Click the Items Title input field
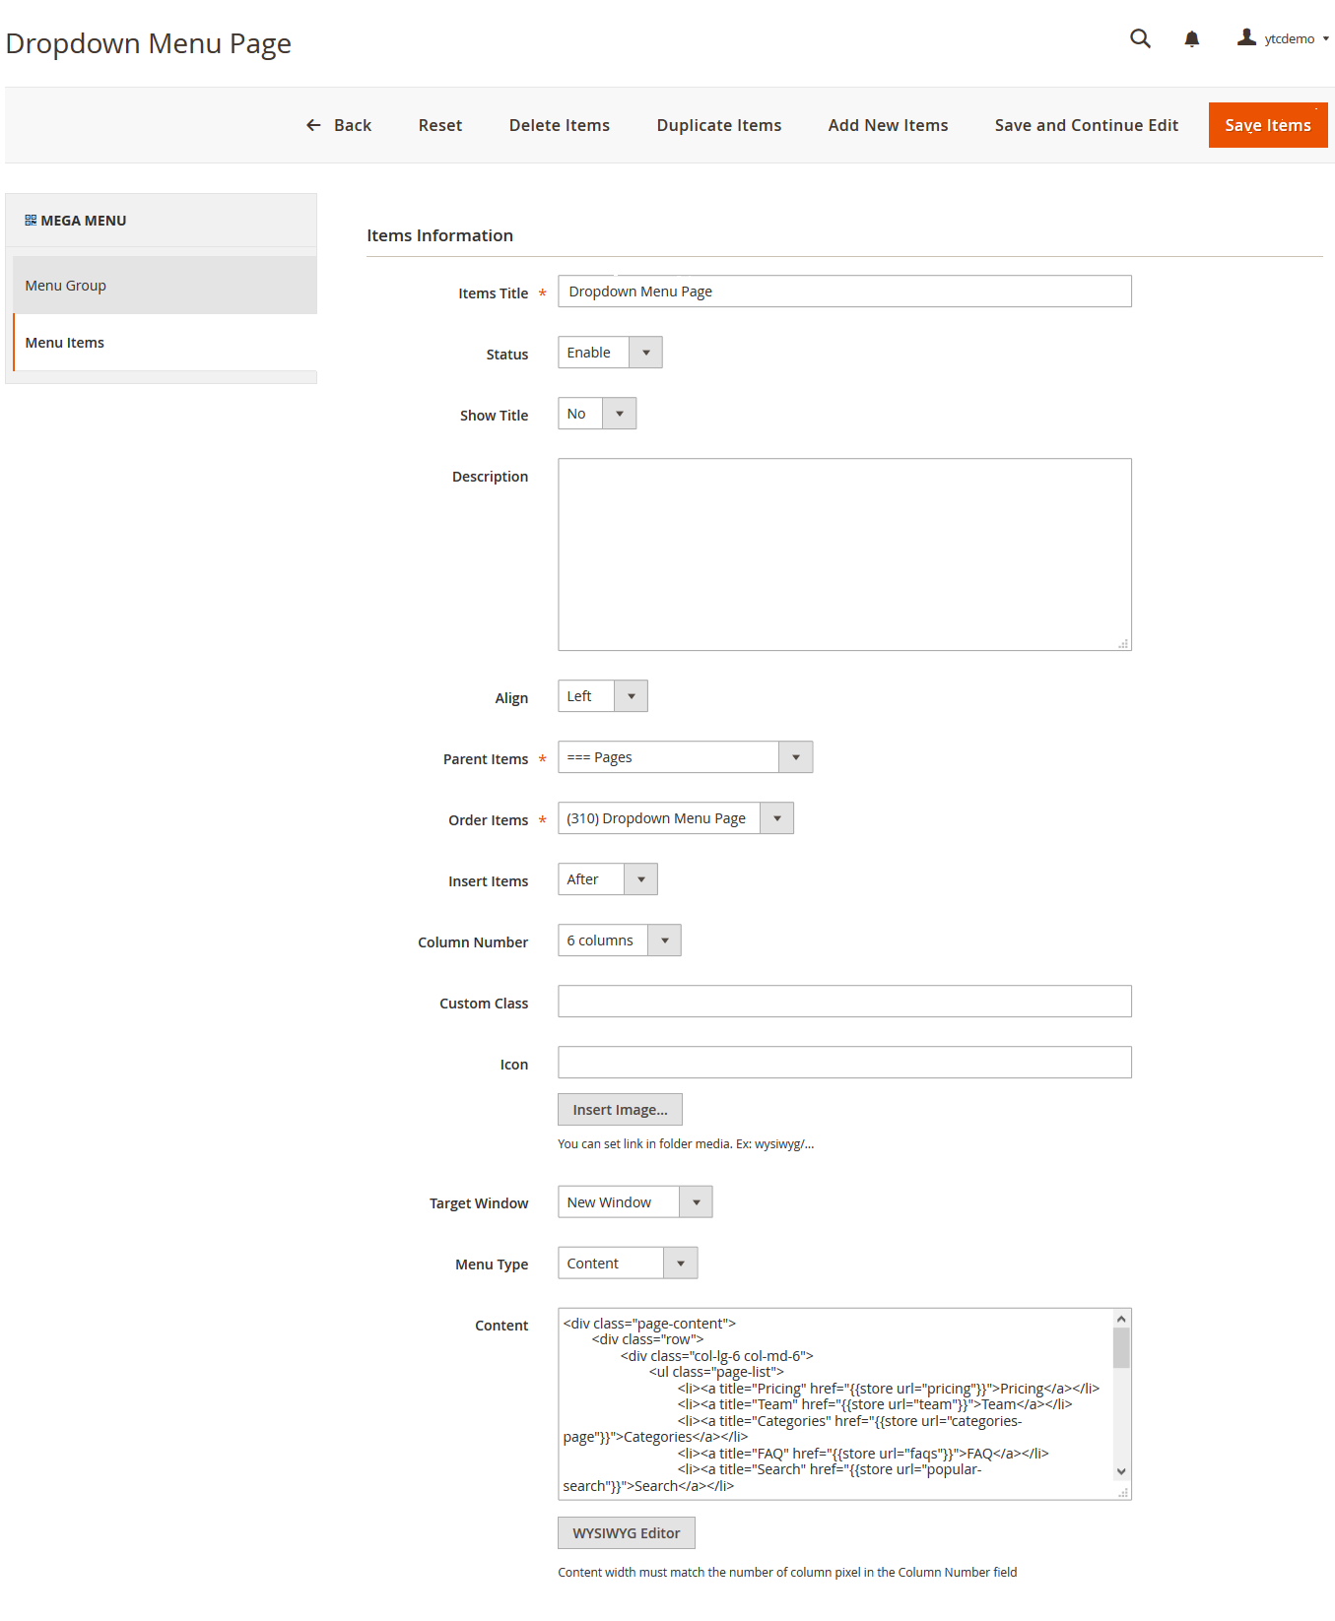 [x=845, y=292]
